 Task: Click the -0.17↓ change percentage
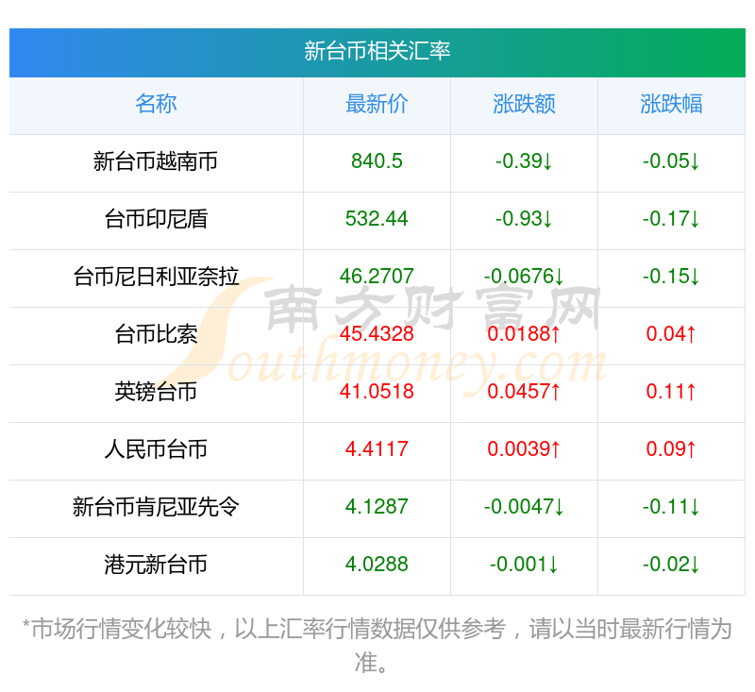[671, 219]
